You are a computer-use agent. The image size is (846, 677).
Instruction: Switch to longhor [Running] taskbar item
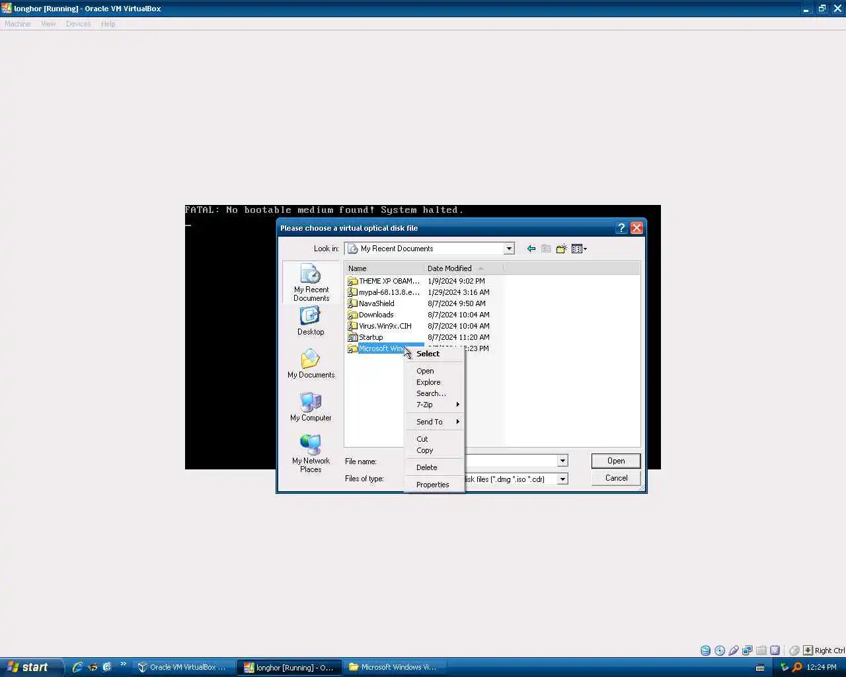pyautogui.click(x=289, y=667)
